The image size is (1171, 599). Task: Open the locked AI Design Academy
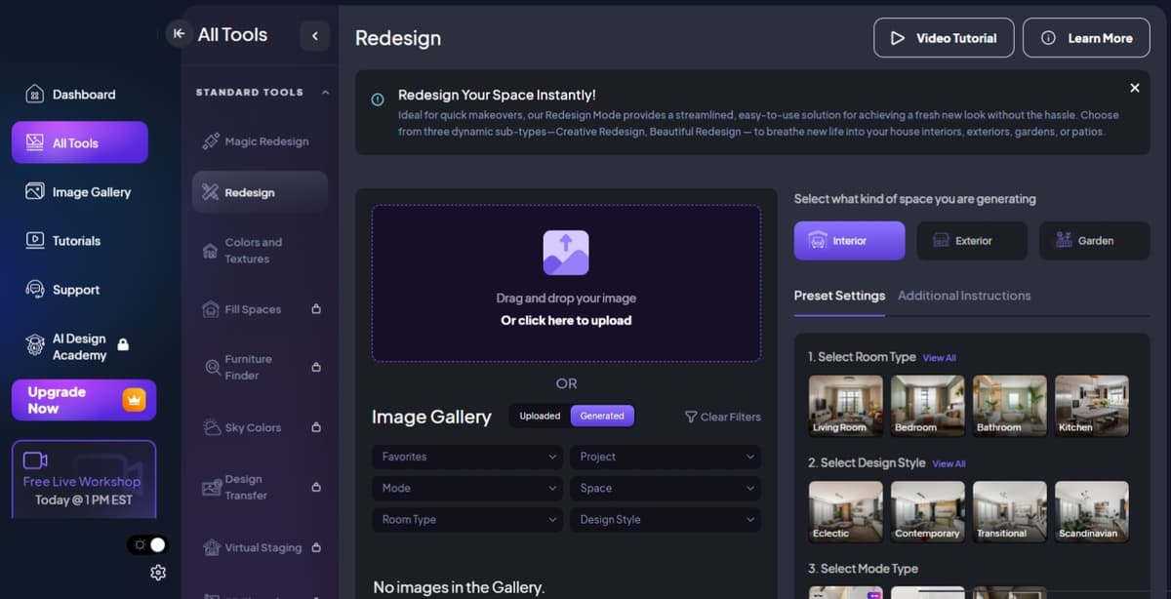[80, 346]
